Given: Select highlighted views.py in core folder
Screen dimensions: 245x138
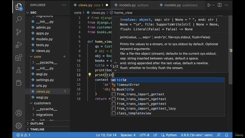Looking at the screenshot, I should 47,92.
